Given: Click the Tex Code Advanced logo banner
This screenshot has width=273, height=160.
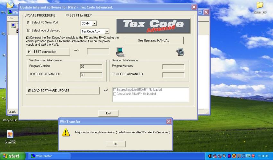Looking at the screenshot, I should click(153, 26).
